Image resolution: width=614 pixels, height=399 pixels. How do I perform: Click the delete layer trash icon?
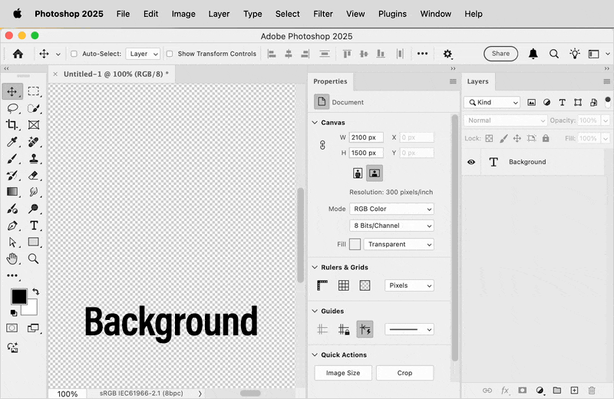click(592, 390)
